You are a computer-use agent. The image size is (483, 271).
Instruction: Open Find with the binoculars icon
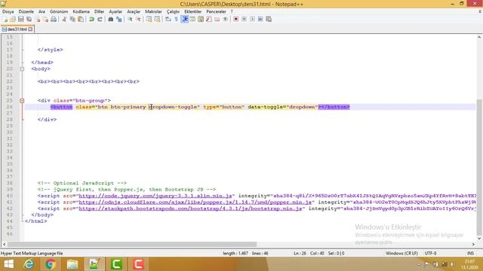(111, 20)
